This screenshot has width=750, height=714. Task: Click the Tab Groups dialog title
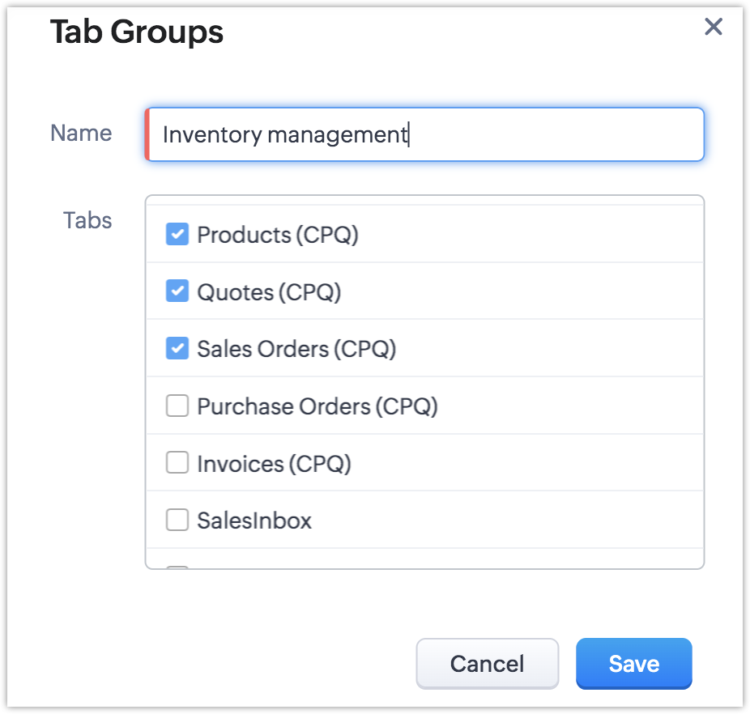(x=137, y=32)
